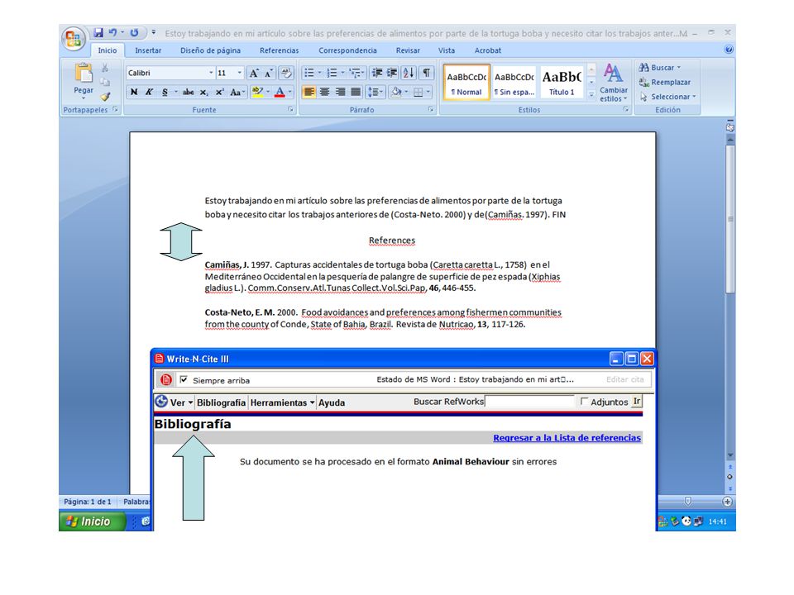Increase paragraph indent
The height and width of the screenshot is (595, 794).
392,73
